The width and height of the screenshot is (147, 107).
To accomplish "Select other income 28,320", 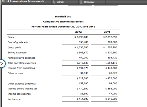I will tap(113, 73).
